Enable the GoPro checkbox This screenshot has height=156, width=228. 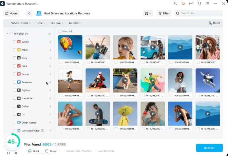14,107
